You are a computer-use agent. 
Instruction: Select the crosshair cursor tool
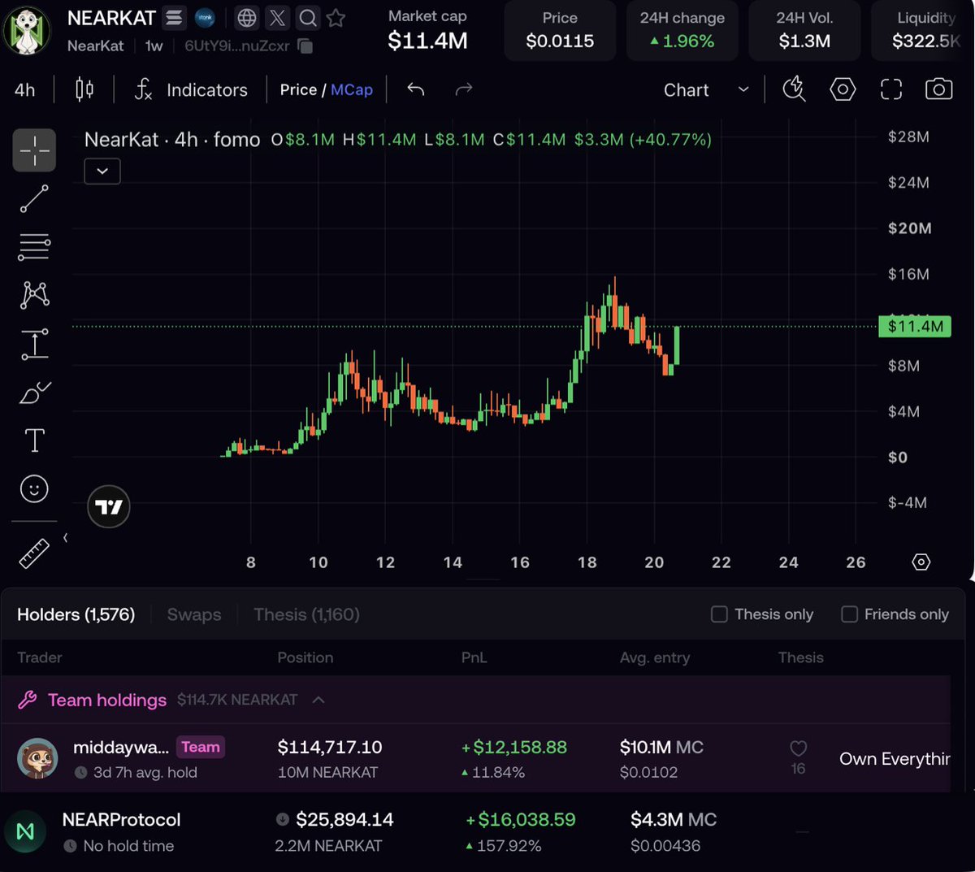tap(34, 150)
